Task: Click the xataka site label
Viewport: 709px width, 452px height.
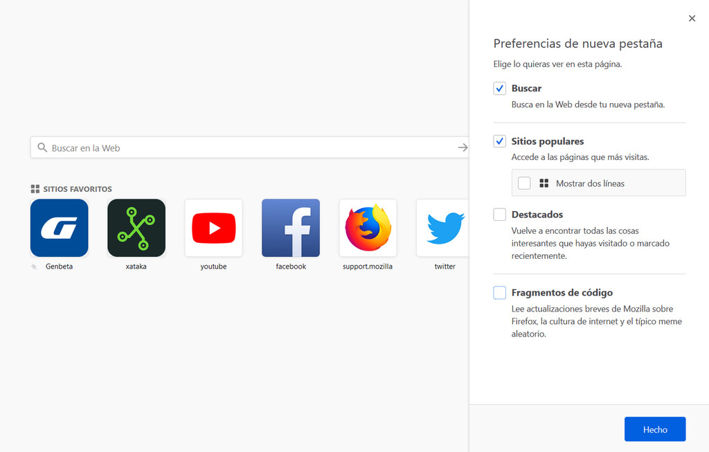Action: click(136, 266)
